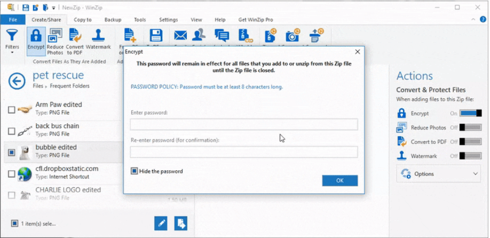This screenshot has width=490, height=238.
Task: Click the floppy disk save icon in ribbon
Action: point(156,35)
